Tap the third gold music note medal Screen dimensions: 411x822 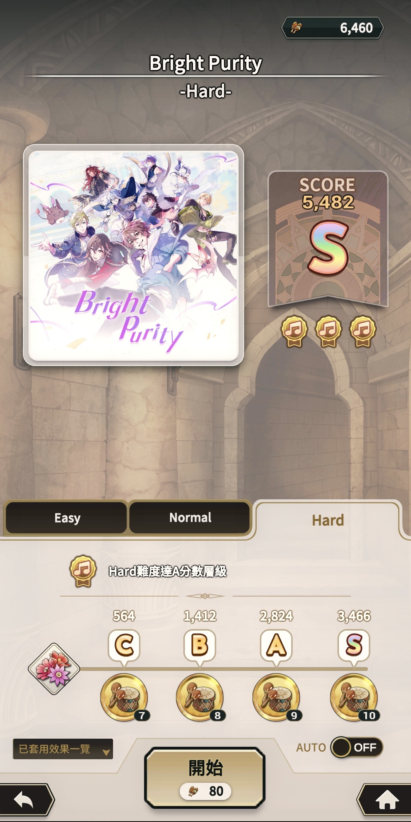363,331
